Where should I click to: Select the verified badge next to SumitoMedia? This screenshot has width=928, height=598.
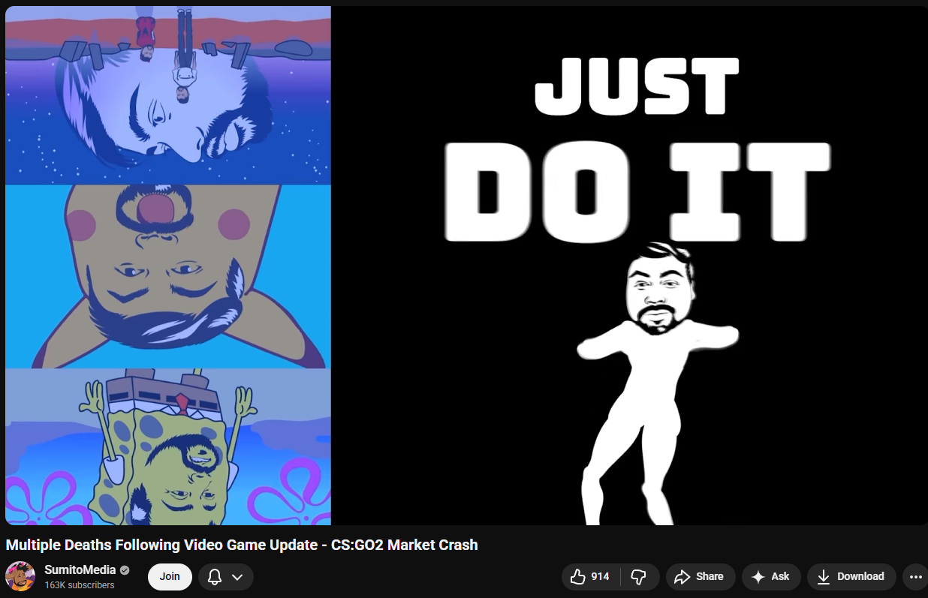[x=125, y=570]
